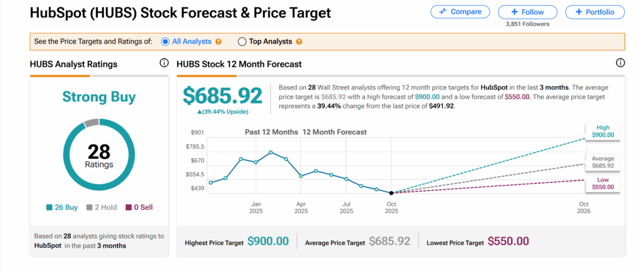Click the Lowest Price Target $550.00 value
This screenshot has width=638, height=272.
tap(508, 242)
